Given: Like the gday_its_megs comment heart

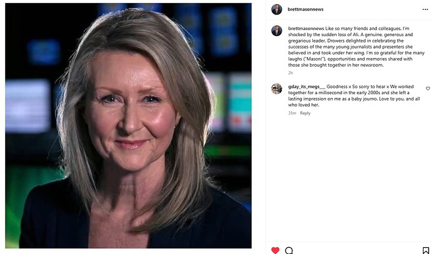Looking at the screenshot, I should pyautogui.click(x=428, y=89).
